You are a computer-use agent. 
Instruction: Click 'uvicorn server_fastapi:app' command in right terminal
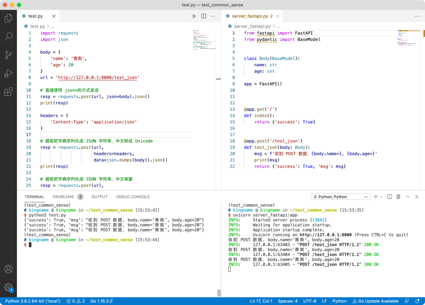tap(265, 215)
